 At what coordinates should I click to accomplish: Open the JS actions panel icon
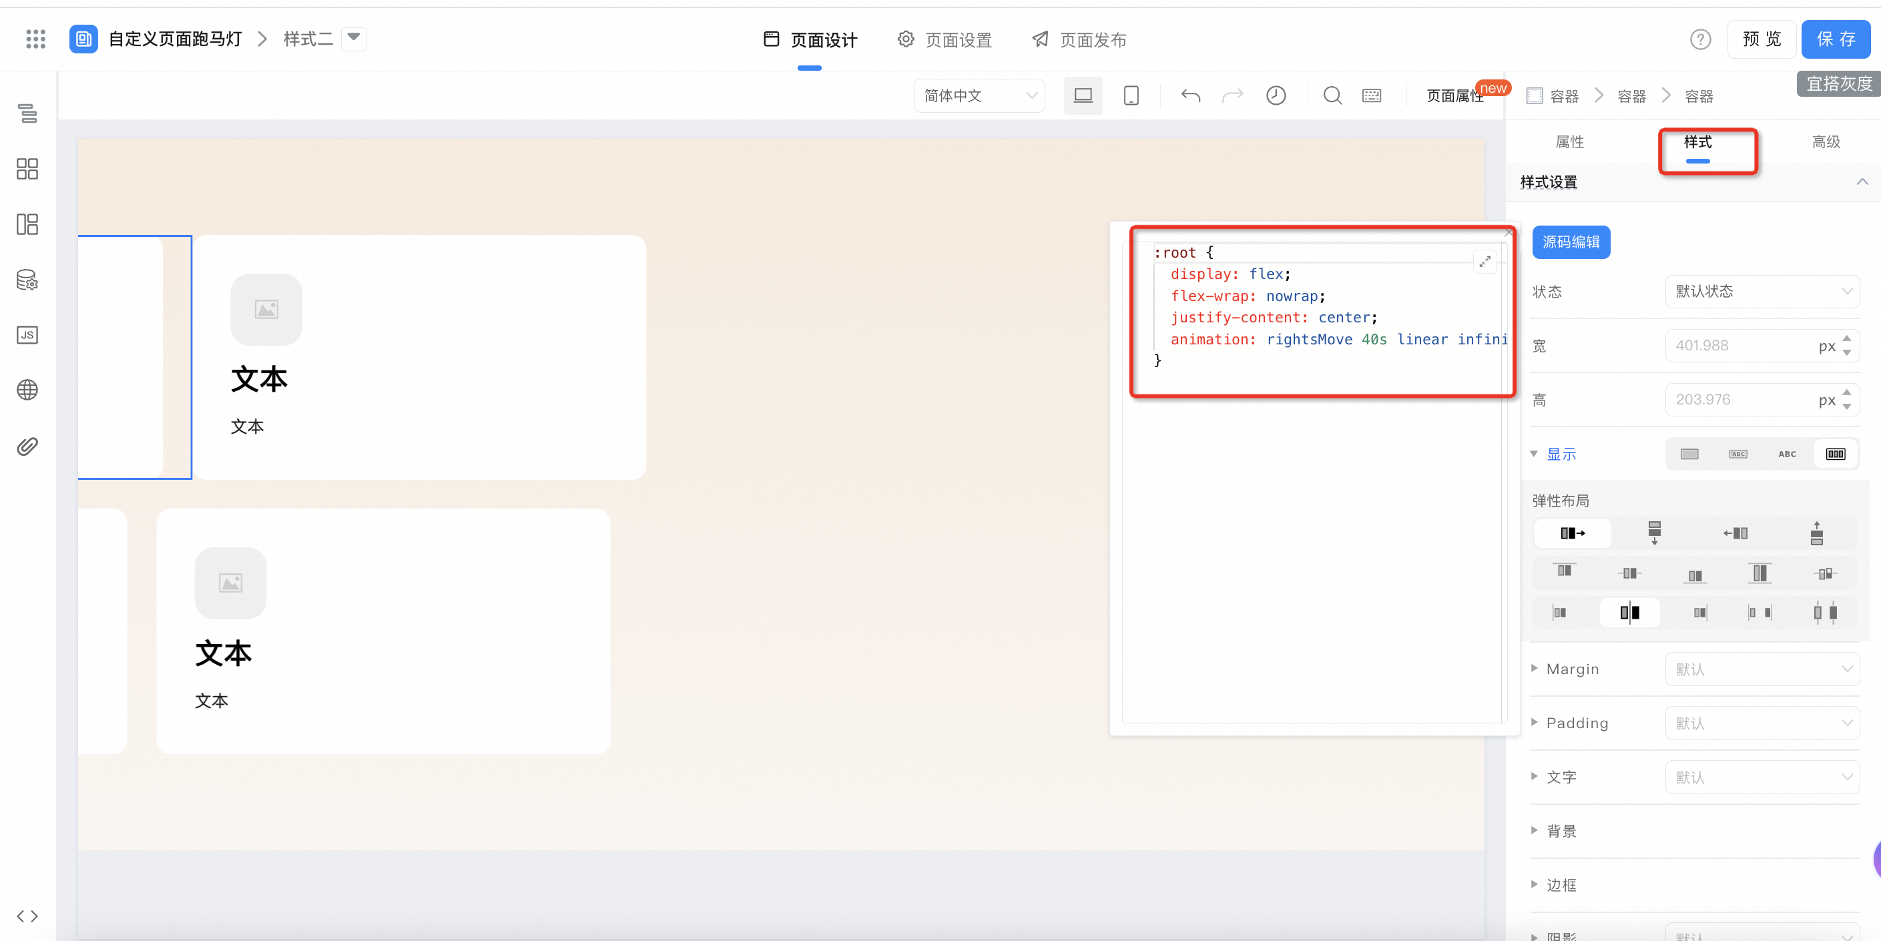tap(28, 335)
